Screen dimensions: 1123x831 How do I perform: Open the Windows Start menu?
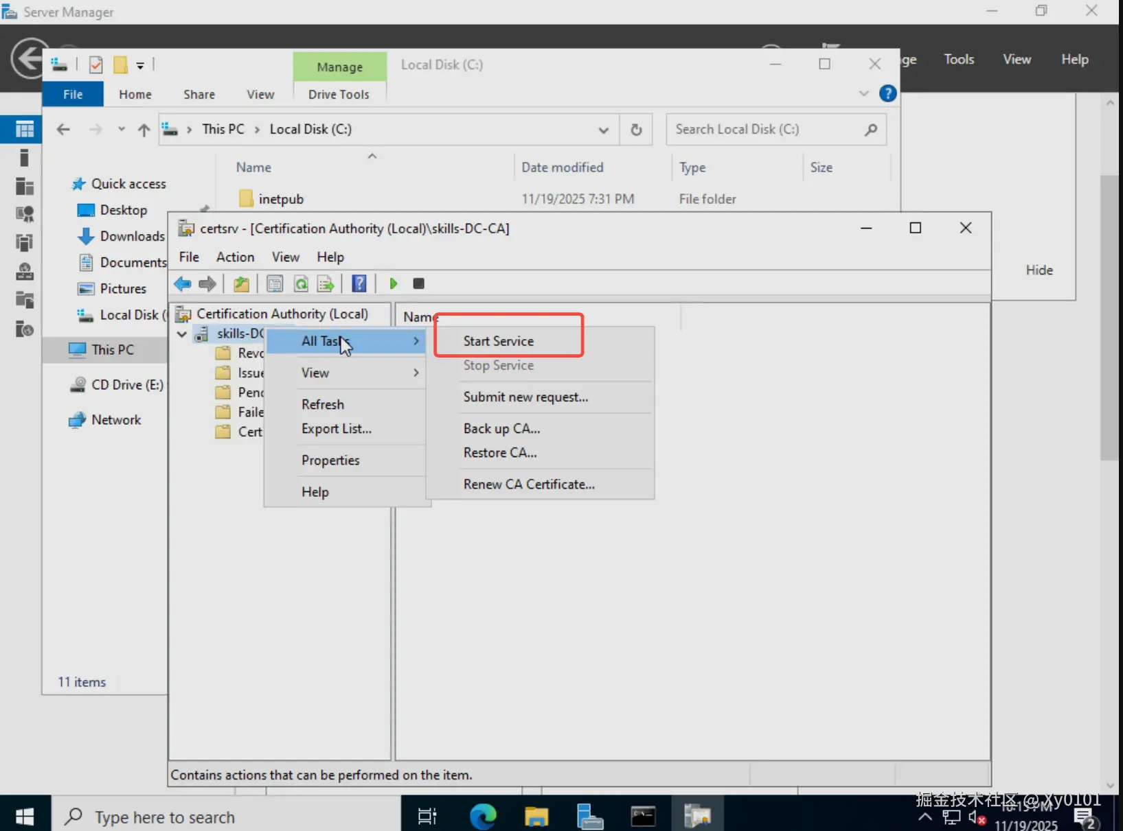coord(25,817)
